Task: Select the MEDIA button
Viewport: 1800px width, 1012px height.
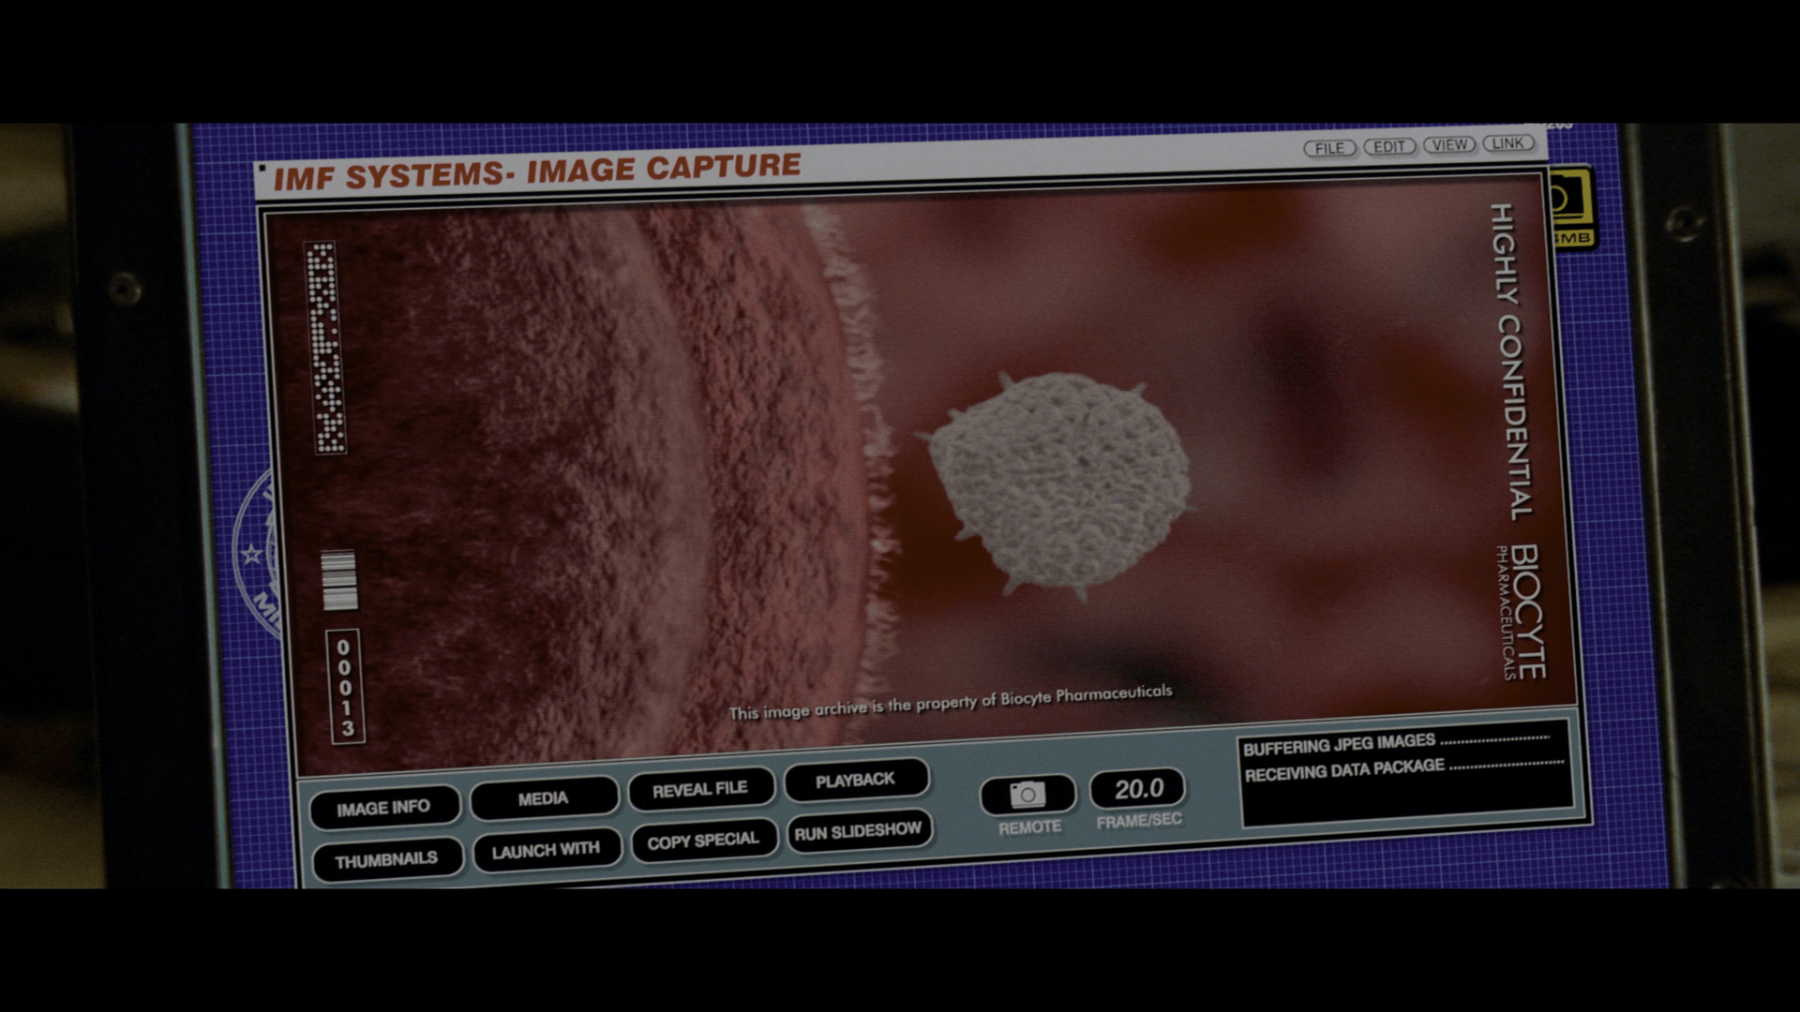Action: coord(543,798)
